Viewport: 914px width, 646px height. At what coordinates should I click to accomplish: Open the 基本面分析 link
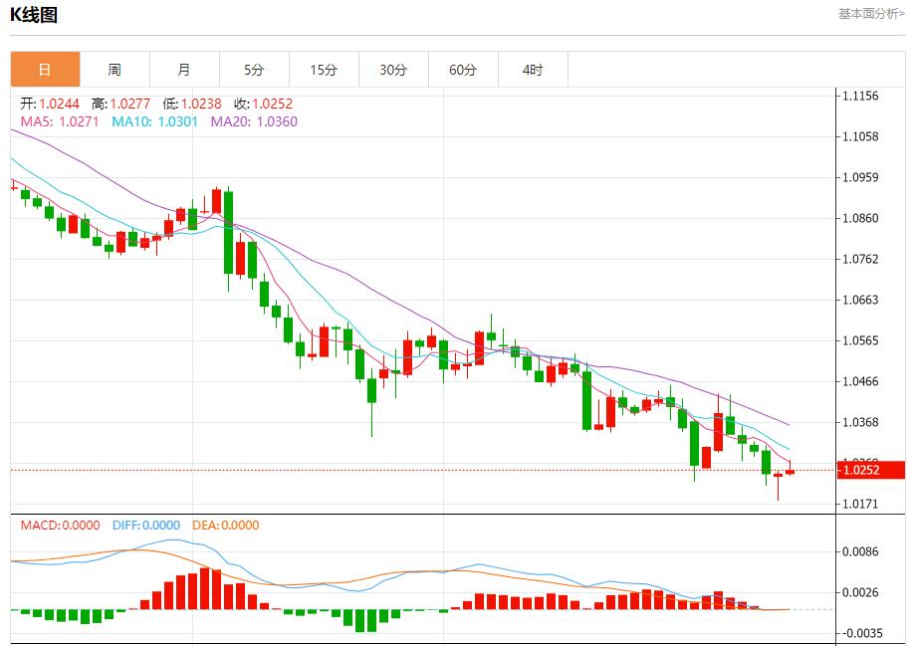pyautogui.click(x=871, y=14)
